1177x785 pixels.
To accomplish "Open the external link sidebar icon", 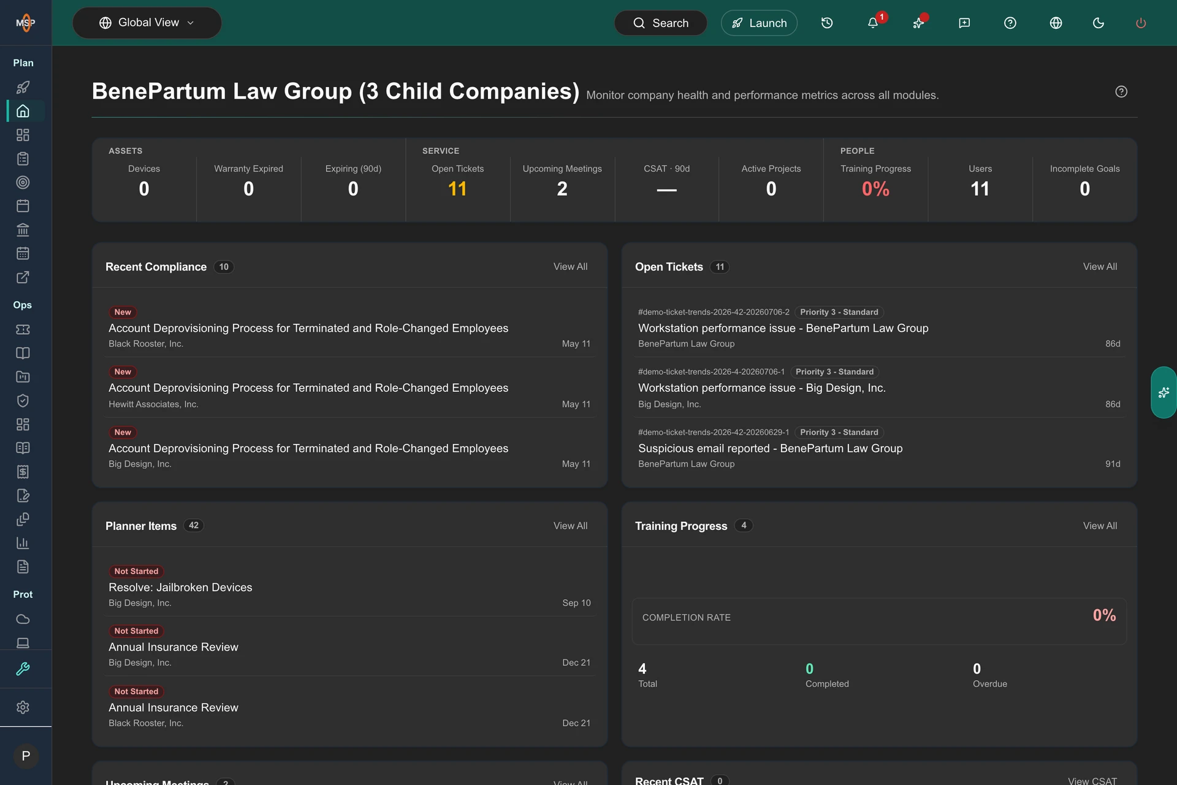I will click(x=23, y=277).
